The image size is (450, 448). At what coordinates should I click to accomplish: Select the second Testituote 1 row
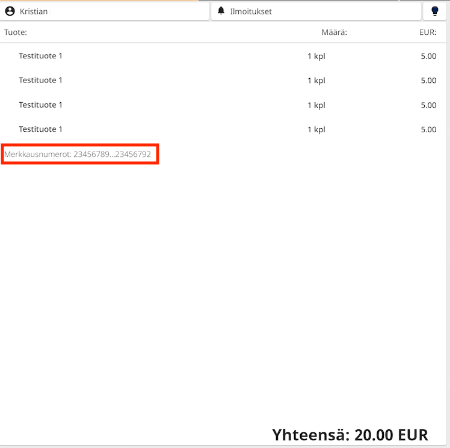click(x=41, y=80)
